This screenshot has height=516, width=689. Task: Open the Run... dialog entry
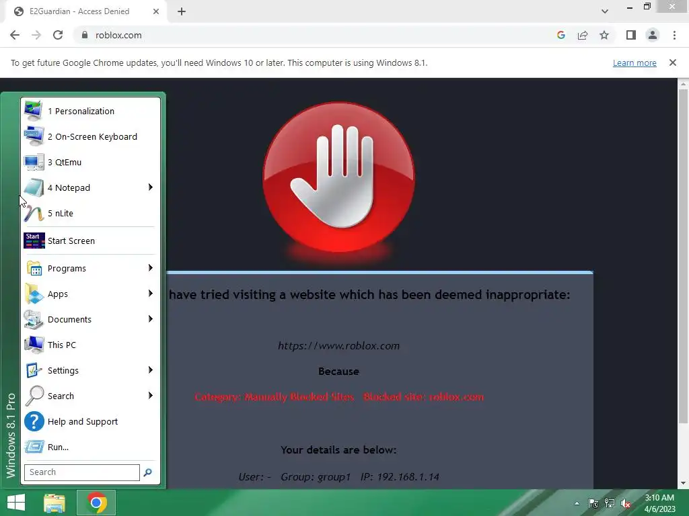91,447
